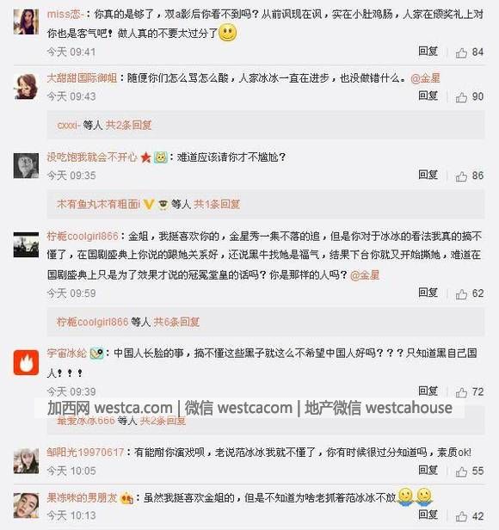Image resolution: width=499 pixels, height=530 pixels.
Task: Open 邹阳光19970617 username link
Action: click(85, 453)
